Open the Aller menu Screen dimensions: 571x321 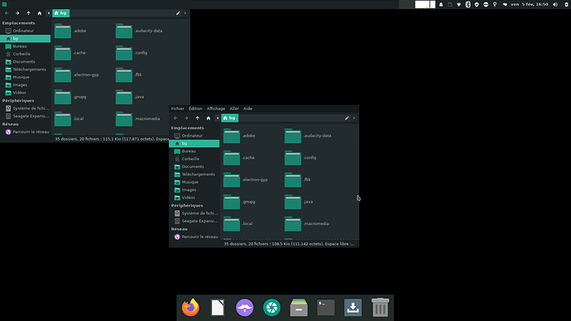click(234, 108)
